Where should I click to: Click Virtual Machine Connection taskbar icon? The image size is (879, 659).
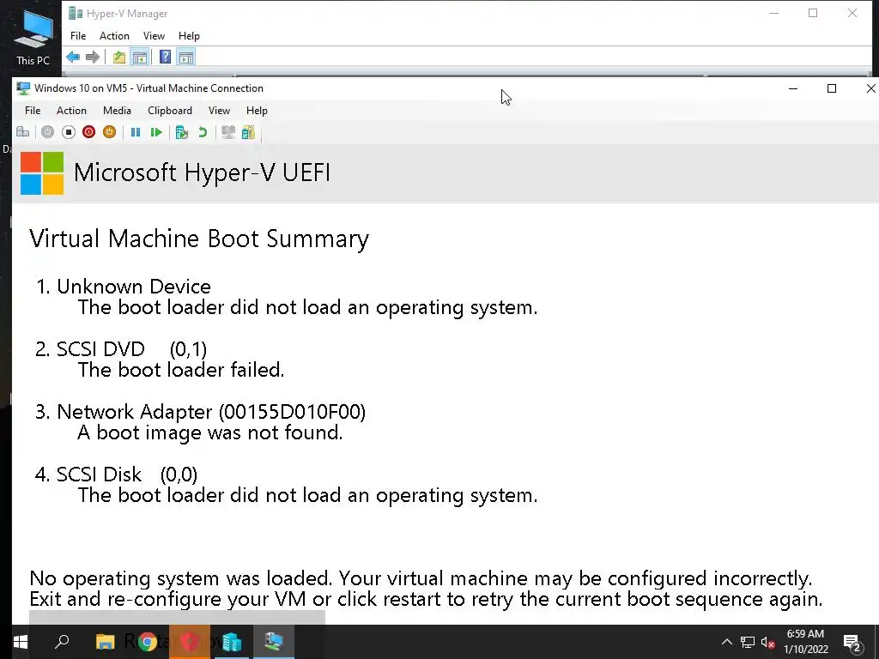[x=274, y=642]
